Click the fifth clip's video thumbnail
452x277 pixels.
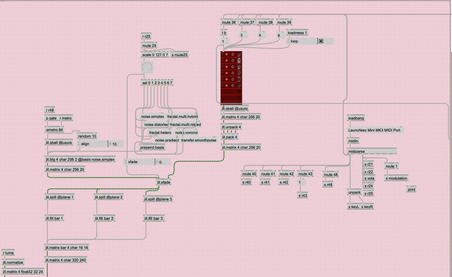point(239,79)
